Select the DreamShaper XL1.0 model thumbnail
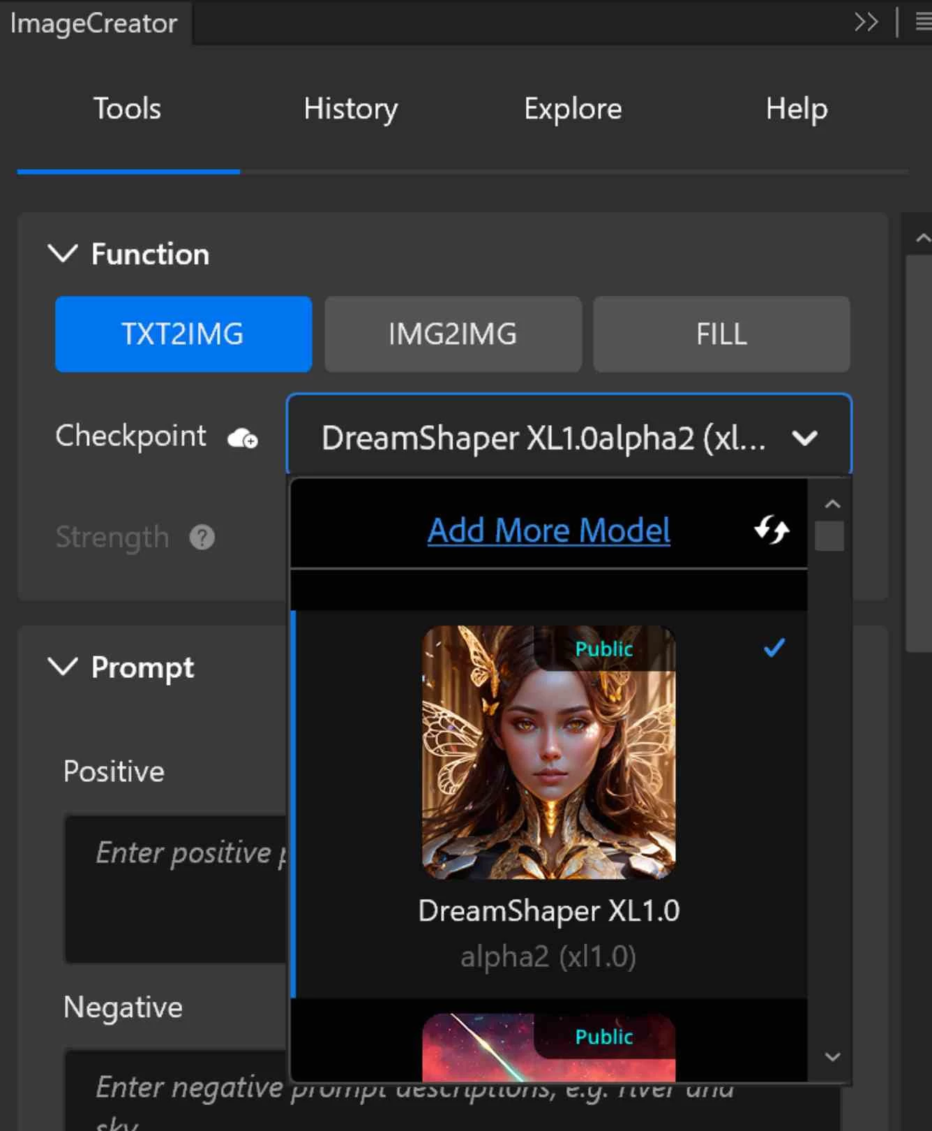This screenshot has width=932, height=1131. [x=549, y=752]
